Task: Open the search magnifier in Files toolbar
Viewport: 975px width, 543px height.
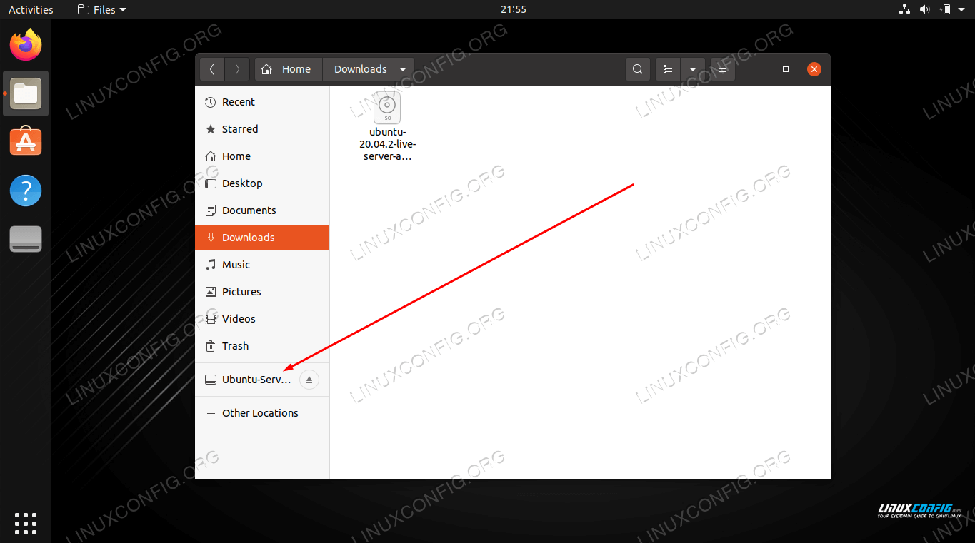Action: pyautogui.click(x=638, y=69)
